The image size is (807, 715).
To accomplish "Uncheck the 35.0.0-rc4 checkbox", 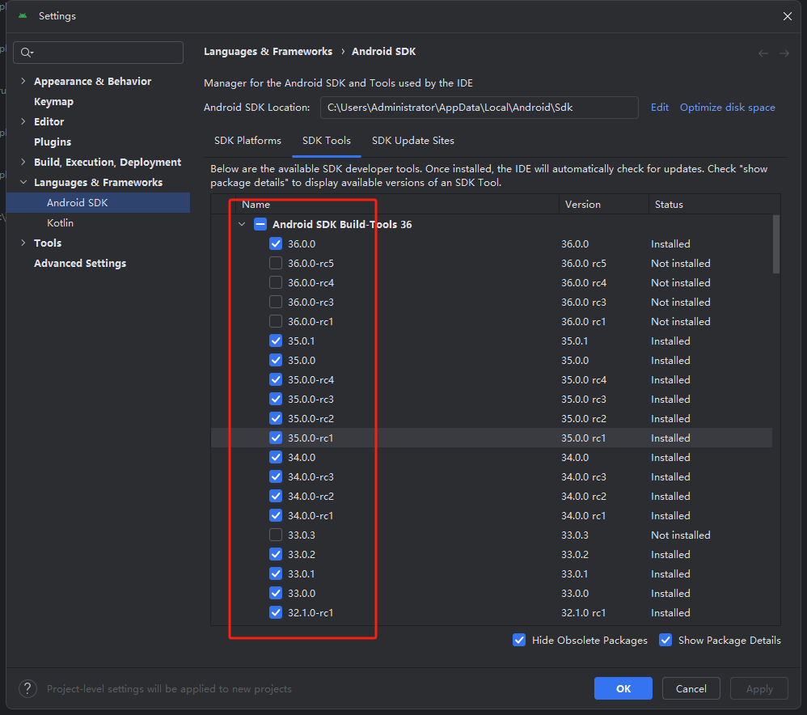I will coord(276,380).
